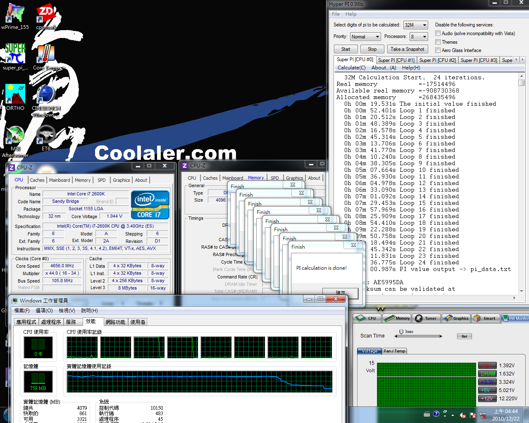Toggle the Themes checkbox in Hyper PI
This screenshot has height=423, width=529.
[438, 42]
